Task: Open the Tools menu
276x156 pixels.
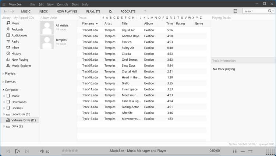Action: tap(75, 4)
